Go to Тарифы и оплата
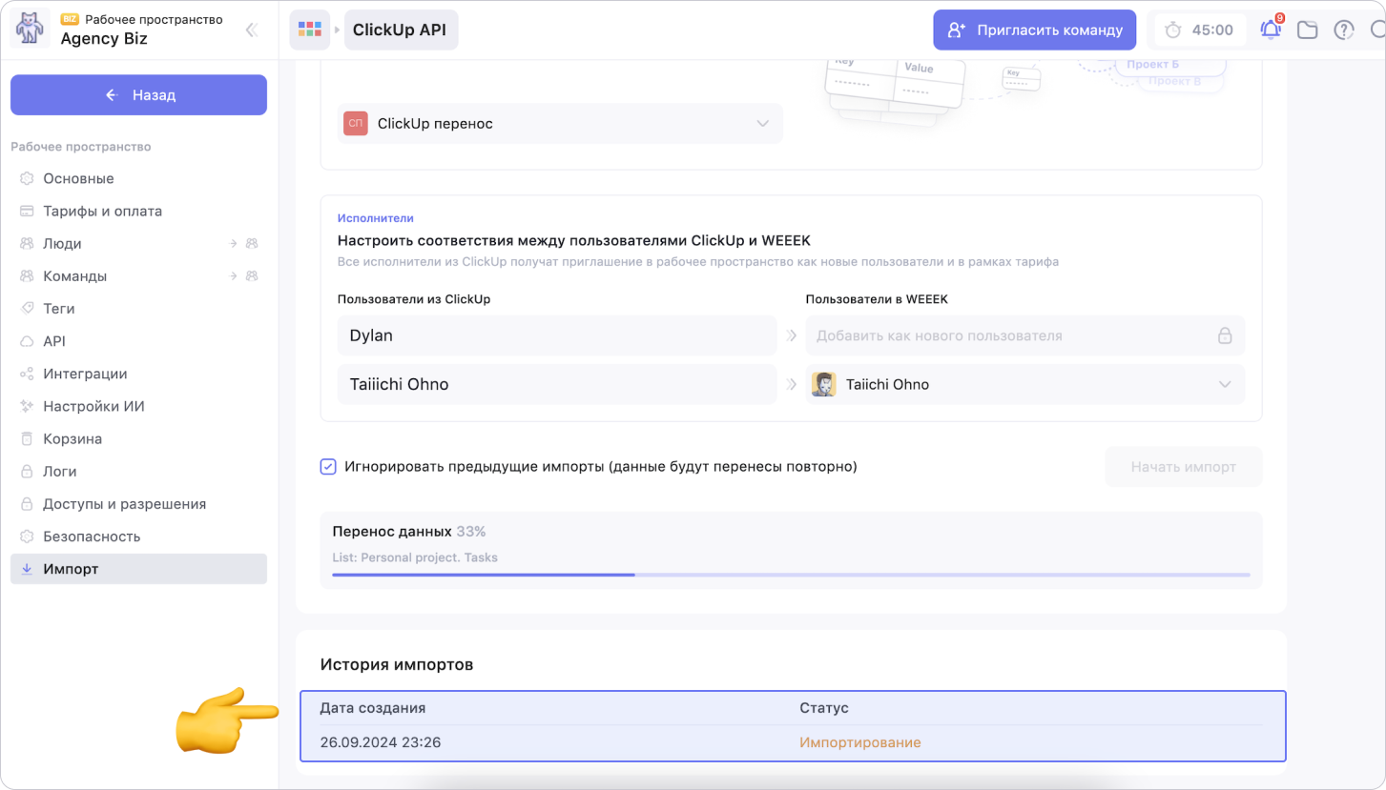The image size is (1386, 790). click(x=102, y=212)
